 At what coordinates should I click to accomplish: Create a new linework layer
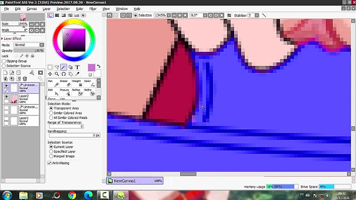pyautogui.click(x=12, y=73)
